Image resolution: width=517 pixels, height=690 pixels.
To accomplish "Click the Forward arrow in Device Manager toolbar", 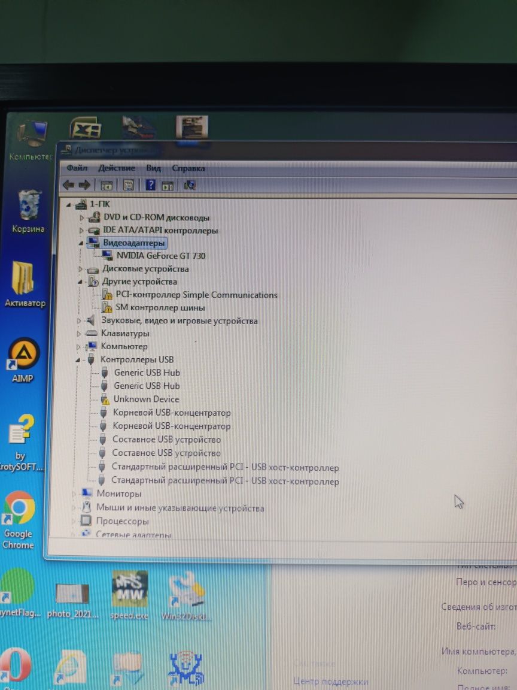I will 84,185.
